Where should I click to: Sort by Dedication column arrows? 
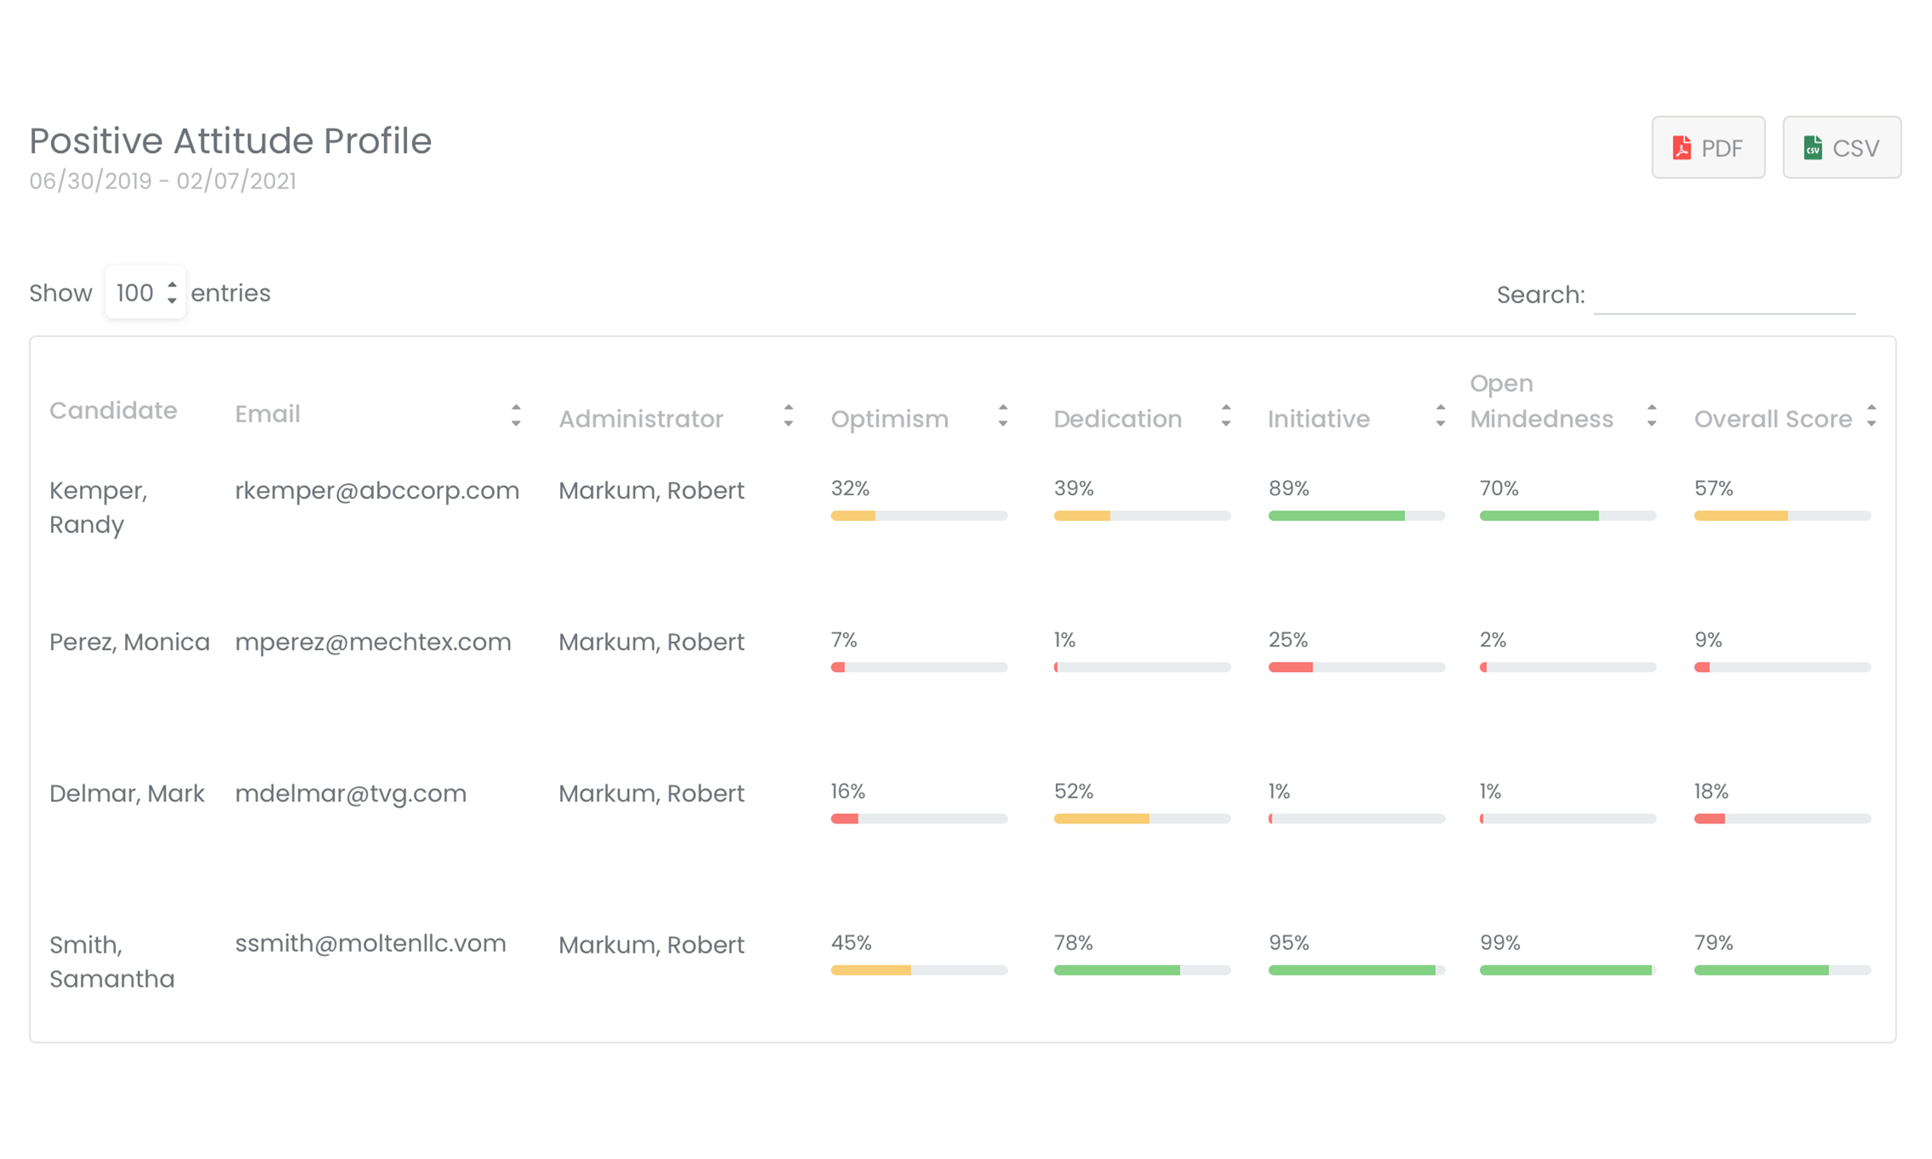(x=1225, y=416)
